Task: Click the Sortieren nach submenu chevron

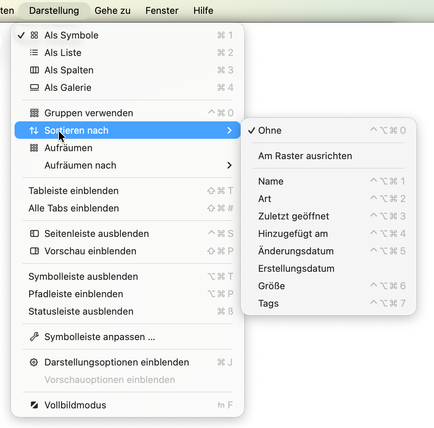Action: [229, 130]
